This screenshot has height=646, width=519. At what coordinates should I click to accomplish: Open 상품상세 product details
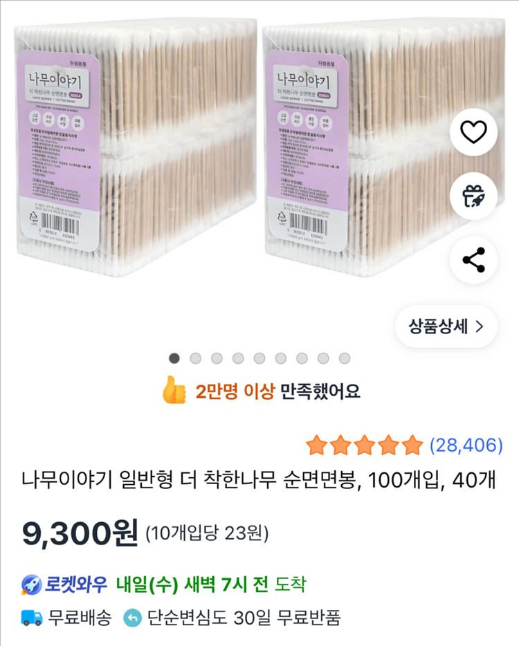click(x=446, y=326)
